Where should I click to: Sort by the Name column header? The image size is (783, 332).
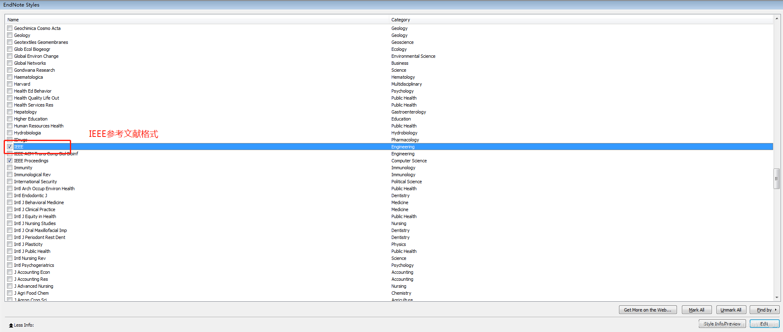(196, 20)
